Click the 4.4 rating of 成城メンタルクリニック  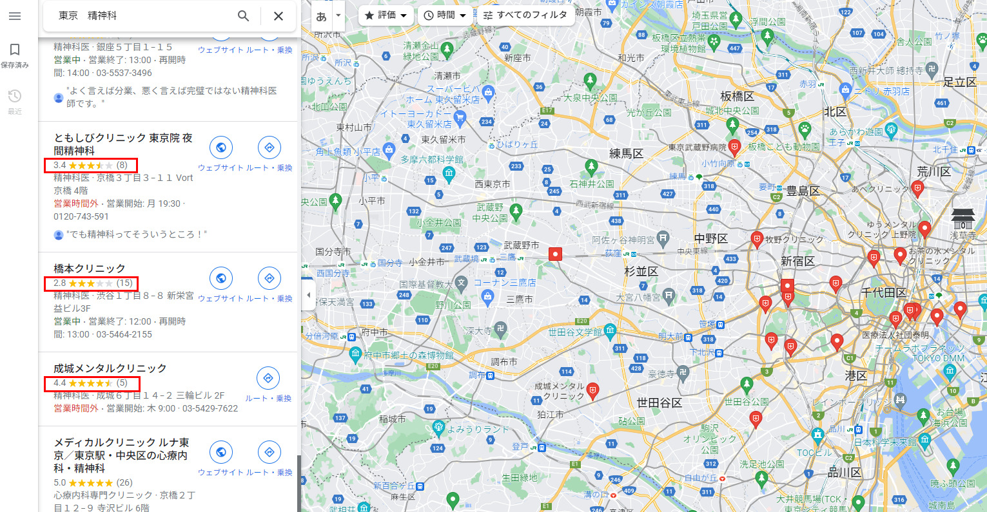pos(91,383)
